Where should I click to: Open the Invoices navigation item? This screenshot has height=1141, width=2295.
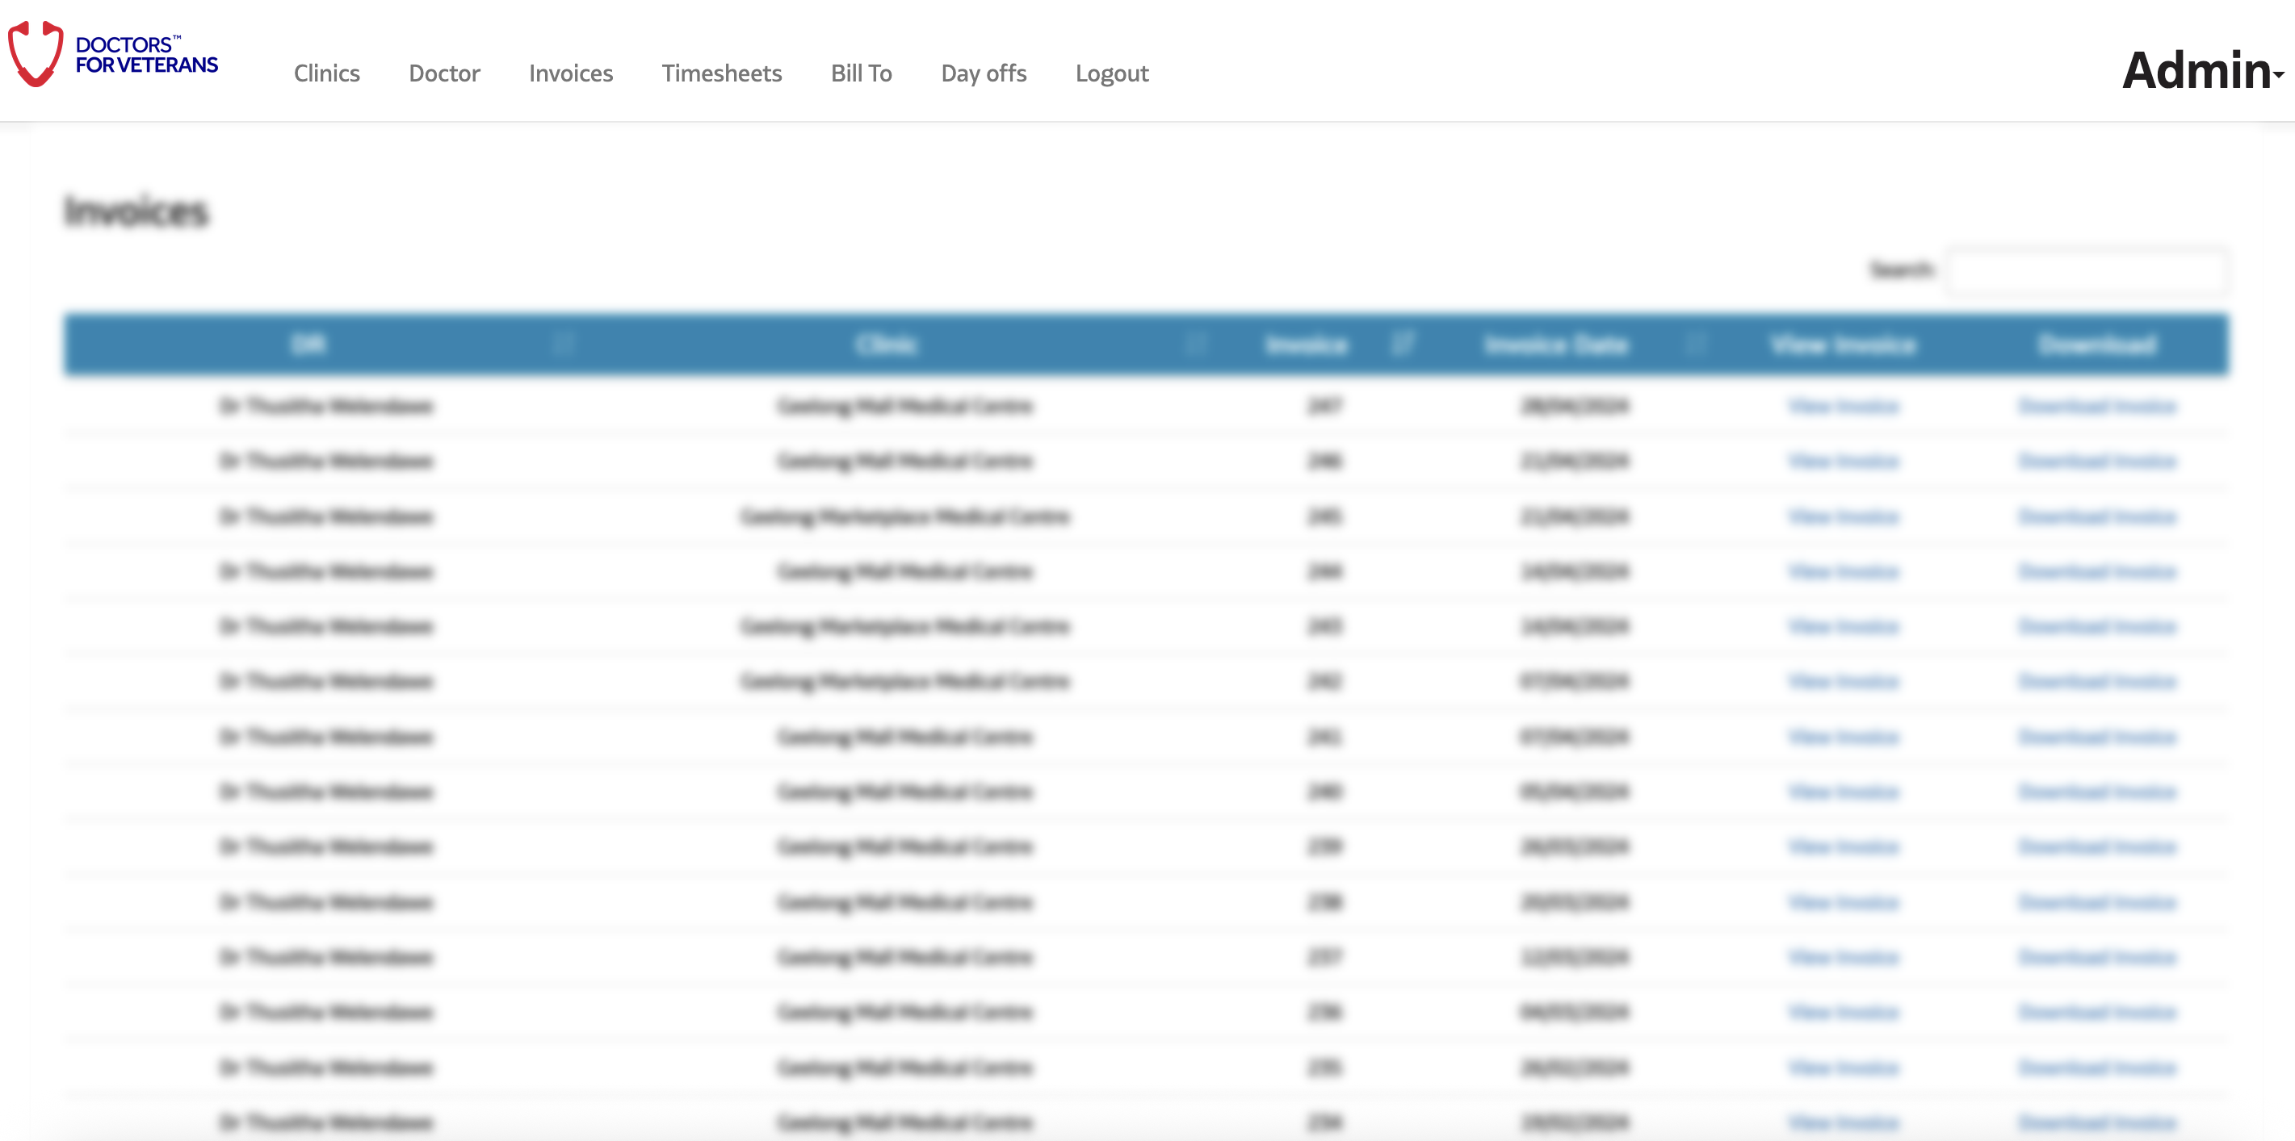570,73
